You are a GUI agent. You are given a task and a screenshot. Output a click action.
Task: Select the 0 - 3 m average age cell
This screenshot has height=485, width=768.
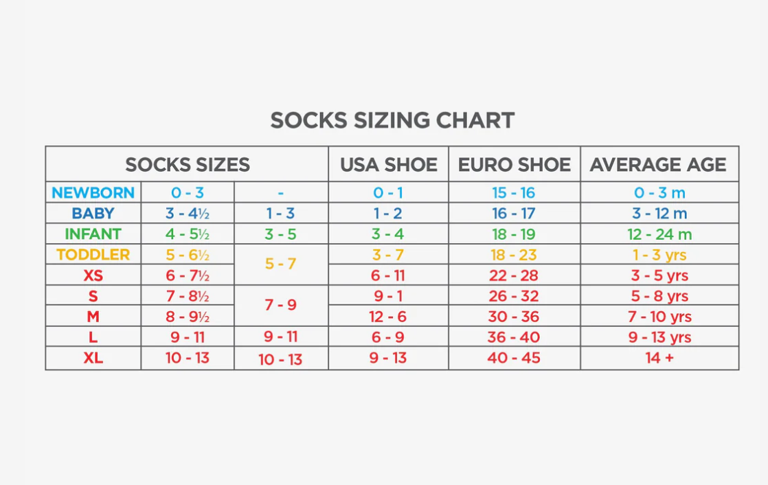(x=659, y=193)
